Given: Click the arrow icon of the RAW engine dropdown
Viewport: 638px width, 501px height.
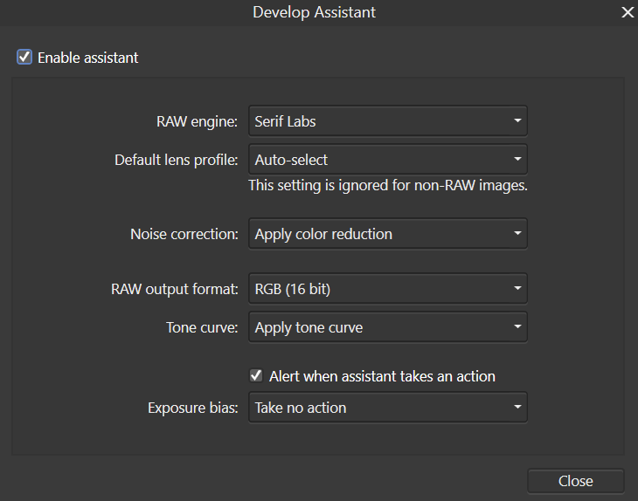Looking at the screenshot, I should point(517,120).
